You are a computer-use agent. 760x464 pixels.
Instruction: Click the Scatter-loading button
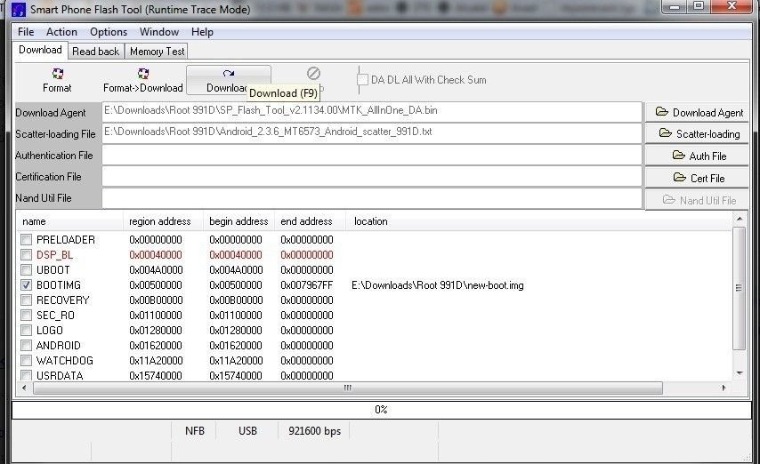click(x=697, y=133)
